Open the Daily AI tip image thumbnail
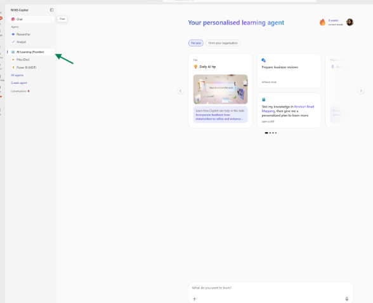Viewport: 373px width, 303px height. [x=220, y=89]
